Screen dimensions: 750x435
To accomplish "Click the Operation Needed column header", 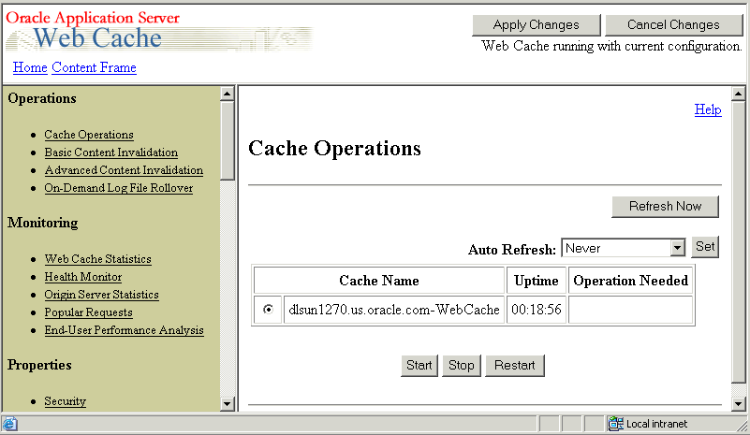I will [x=630, y=280].
